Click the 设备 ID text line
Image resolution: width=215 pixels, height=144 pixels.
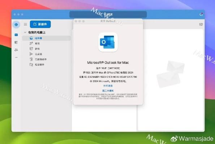108,77
